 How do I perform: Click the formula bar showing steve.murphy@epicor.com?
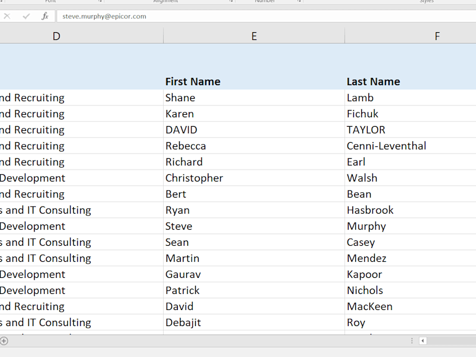pyautogui.click(x=266, y=16)
